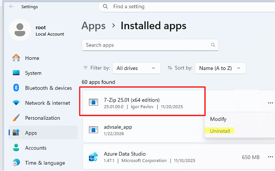Viewport: 275px width, 171px height.
Task: Click the Network wifi icon
Action: click(x=16, y=103)
